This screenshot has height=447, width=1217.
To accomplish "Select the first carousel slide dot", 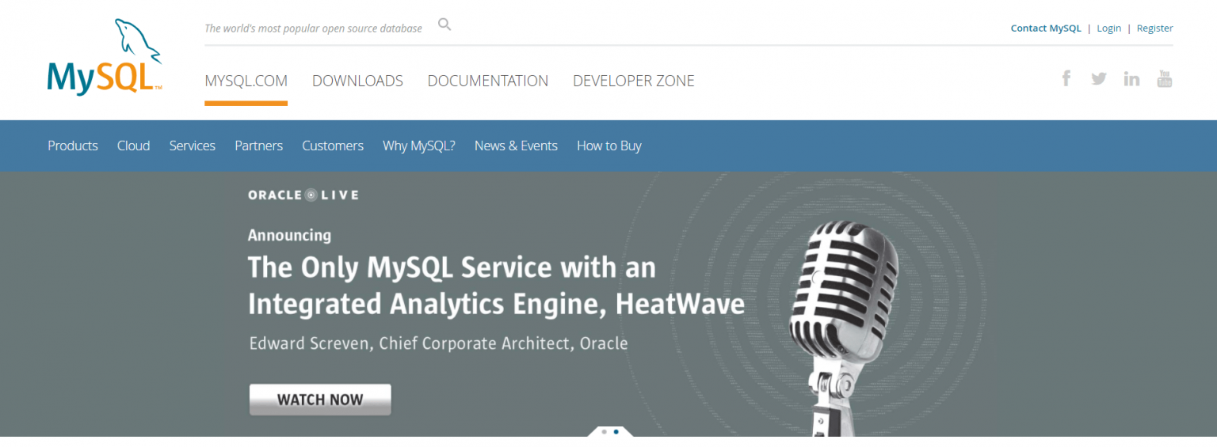I will click(604, 432).
